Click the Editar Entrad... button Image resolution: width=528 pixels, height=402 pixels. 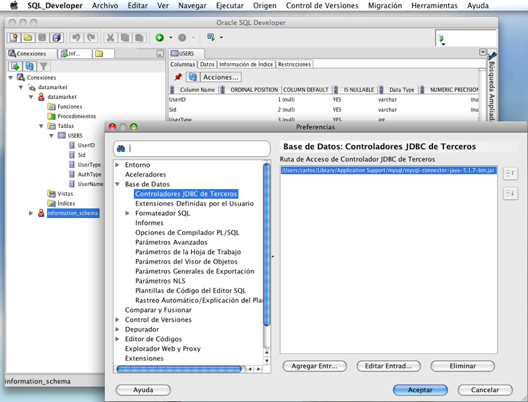389,366
